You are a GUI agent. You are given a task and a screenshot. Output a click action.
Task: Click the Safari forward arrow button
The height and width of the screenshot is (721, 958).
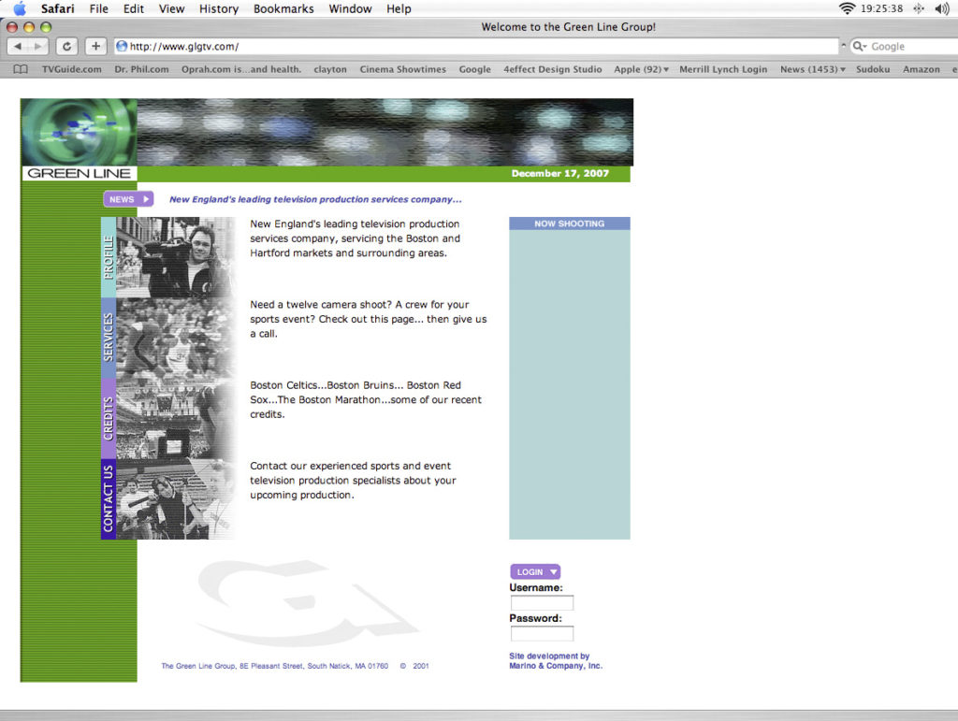coord(38,47)
